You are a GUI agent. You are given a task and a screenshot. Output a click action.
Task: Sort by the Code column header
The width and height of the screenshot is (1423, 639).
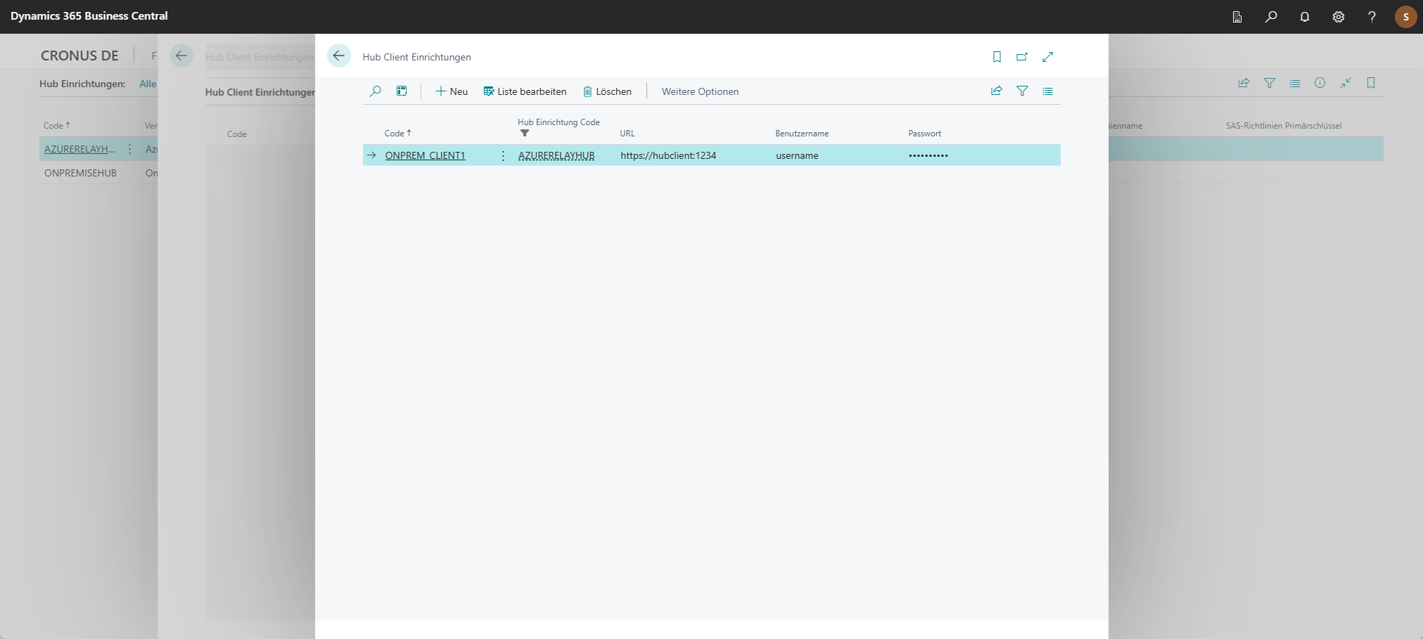pyautogui.click(x=395, y=134)
